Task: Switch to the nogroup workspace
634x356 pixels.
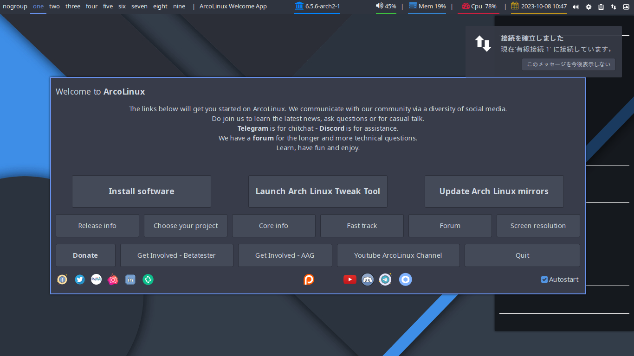Action: coord(15,6)
